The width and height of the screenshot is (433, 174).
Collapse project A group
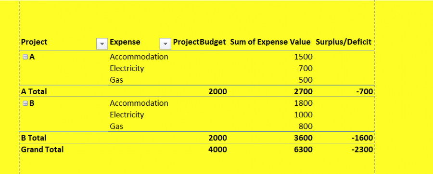[x=25, y=57]
